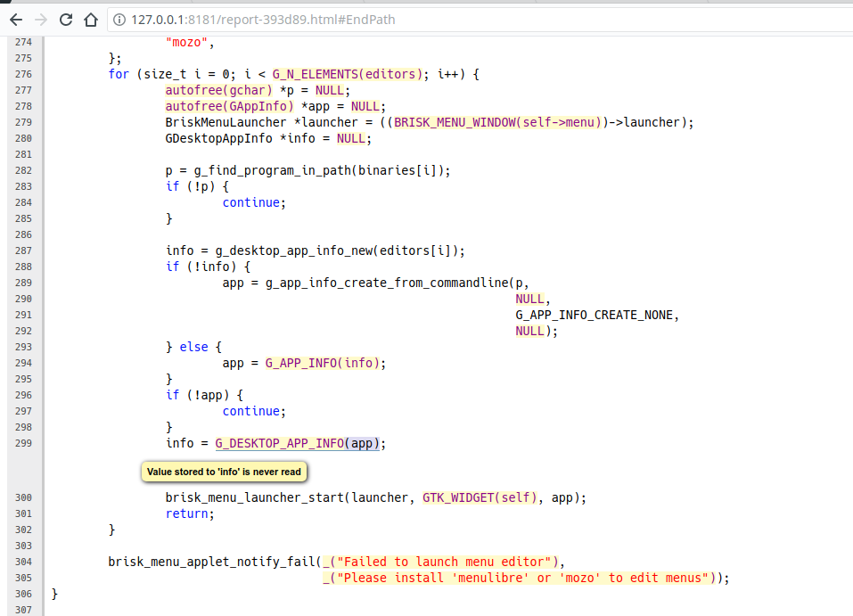Image resolution: width=853 pixels, height=616 pixels.
Task: Click brisk_menu_applet_notify_fail on line 304
Action: tap(211, 563)
